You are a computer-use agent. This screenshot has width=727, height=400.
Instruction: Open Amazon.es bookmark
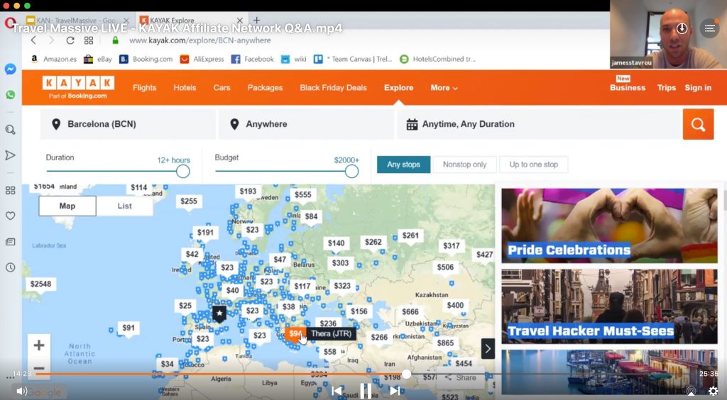click(54, 59)
